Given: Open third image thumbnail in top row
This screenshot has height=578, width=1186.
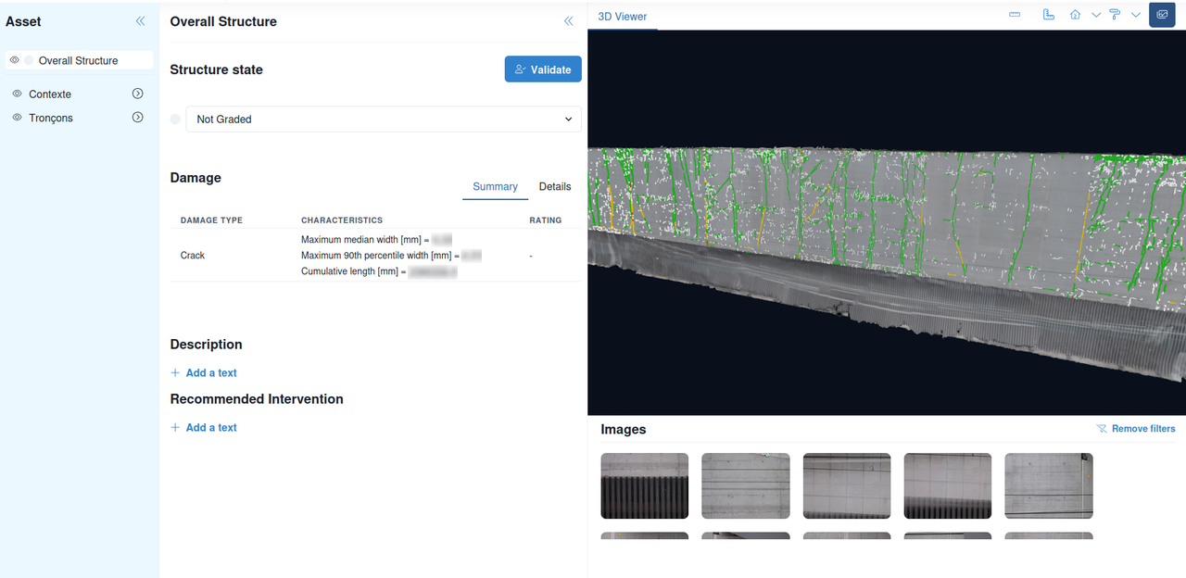Looking at the screenshot, I should point(847,485).
